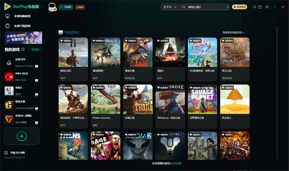Viewport: 289px width, 171px height.
Task: Click 搜索更多电脑游戏>> link
Action: tap(234, 32)
